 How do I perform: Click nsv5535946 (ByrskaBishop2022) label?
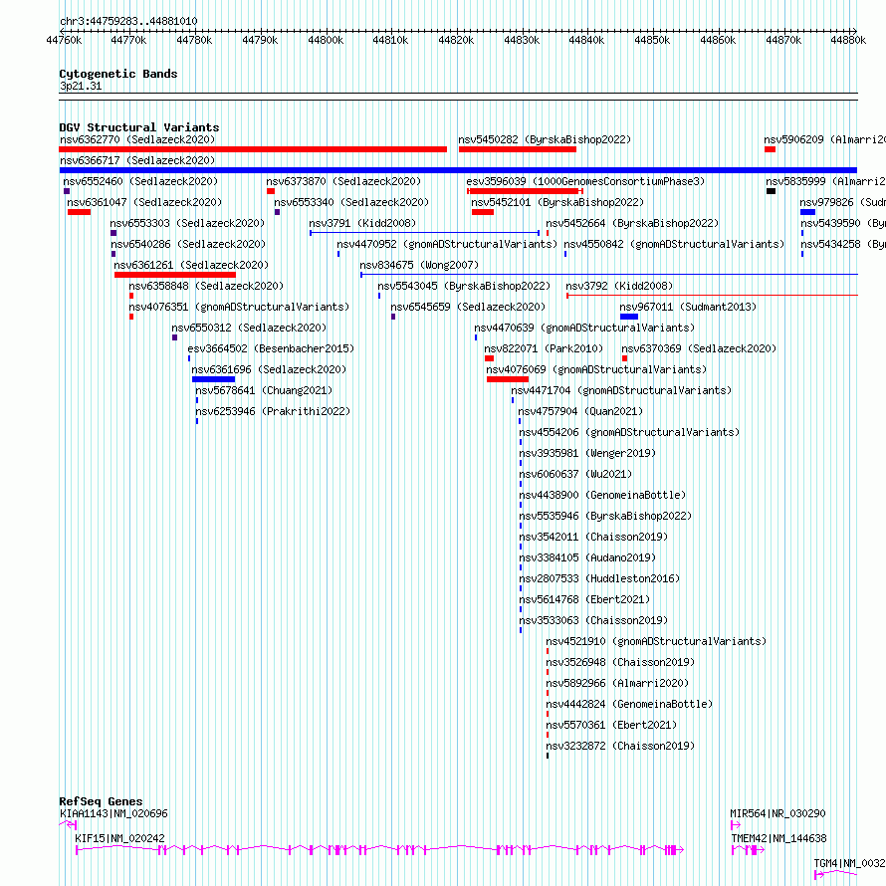(605, 516)
